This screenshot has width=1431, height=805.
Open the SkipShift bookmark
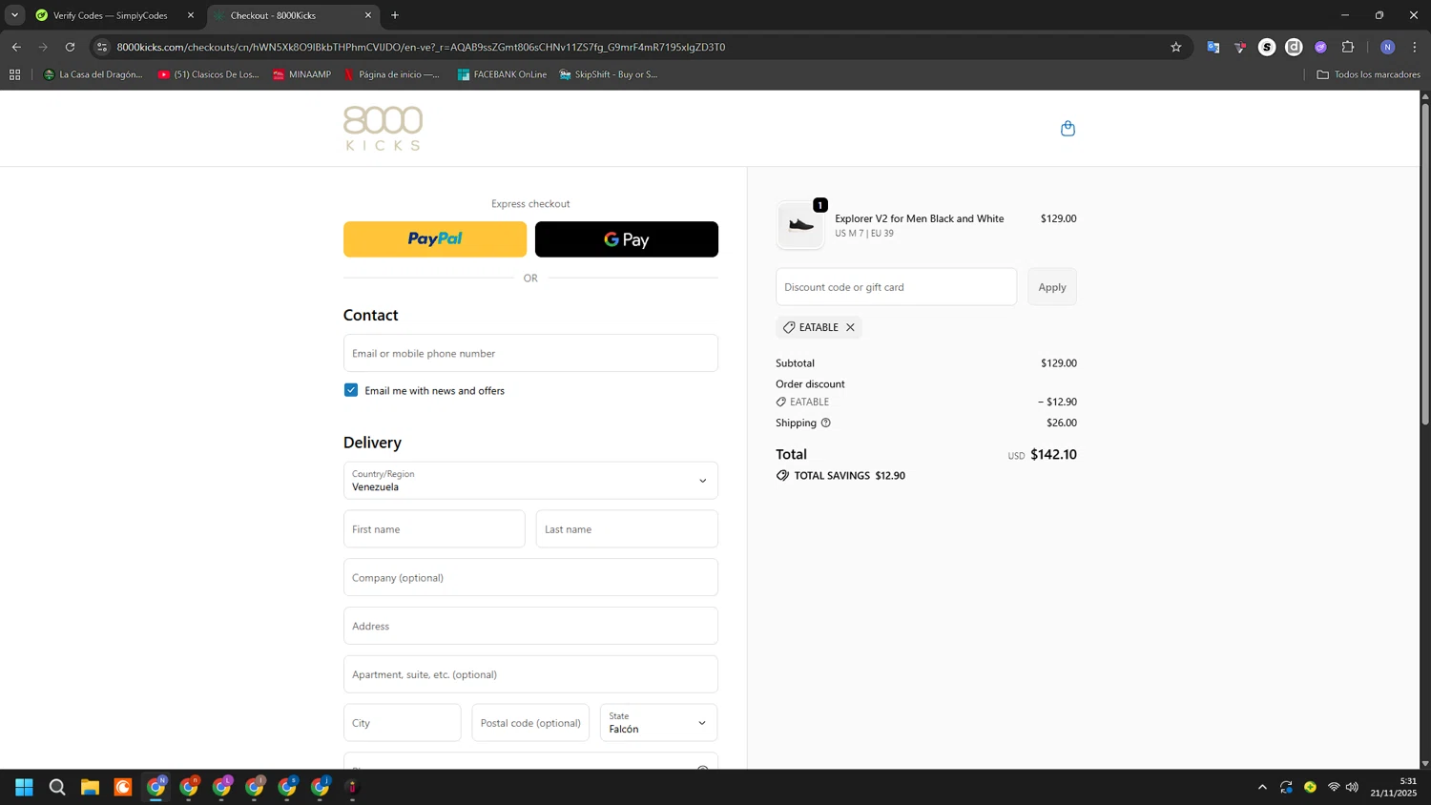(x=608, y=74)
